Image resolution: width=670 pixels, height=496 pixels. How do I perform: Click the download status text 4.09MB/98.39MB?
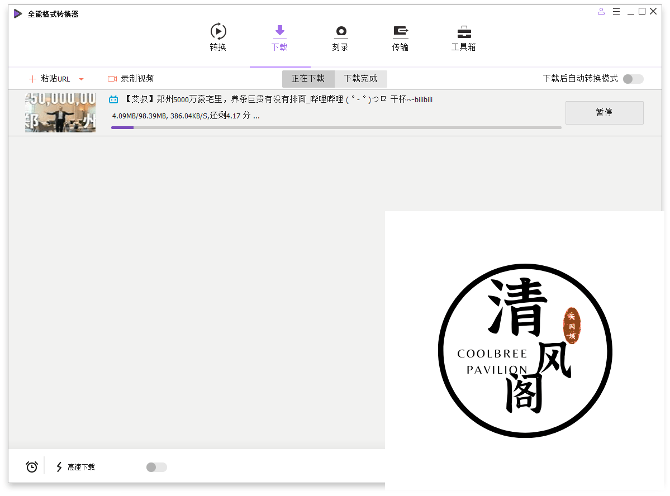186,116
